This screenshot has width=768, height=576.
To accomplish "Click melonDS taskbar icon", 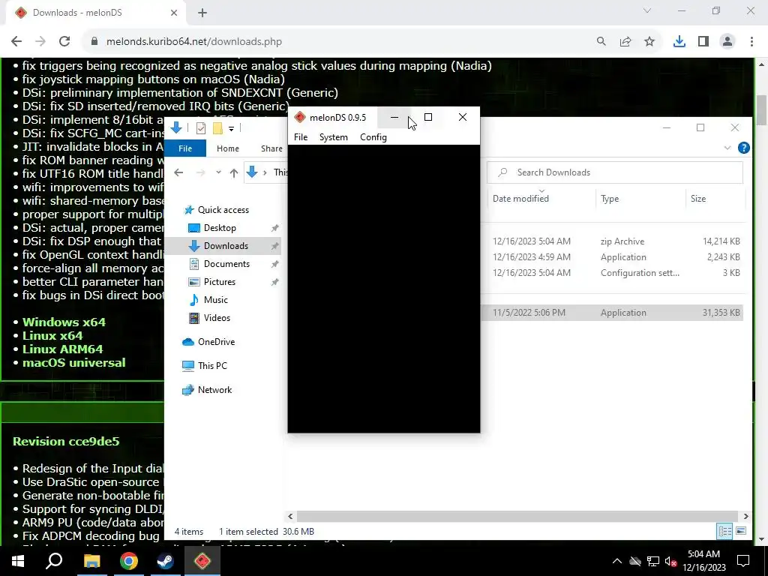I will coord(202,561).
